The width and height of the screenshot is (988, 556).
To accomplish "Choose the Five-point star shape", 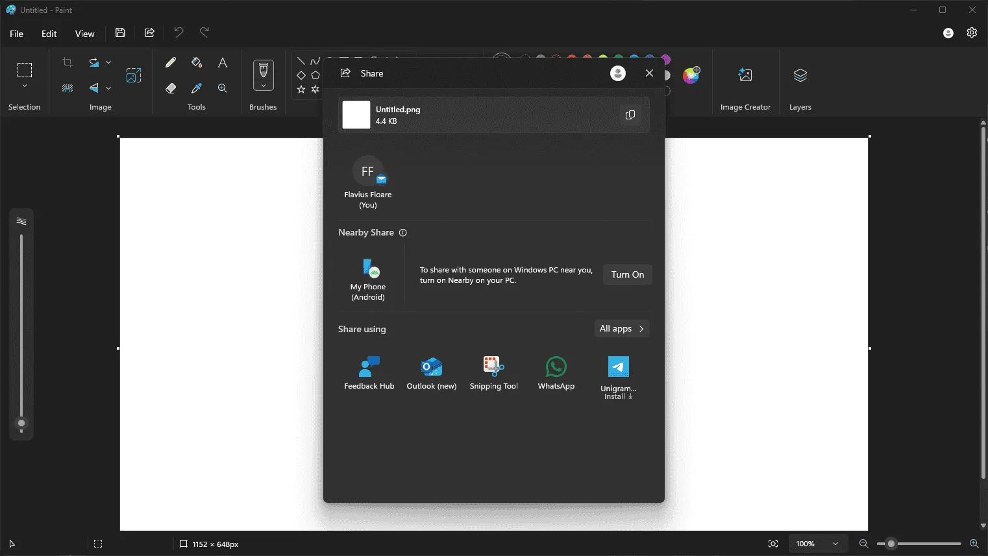I will (x=301, y=90).
